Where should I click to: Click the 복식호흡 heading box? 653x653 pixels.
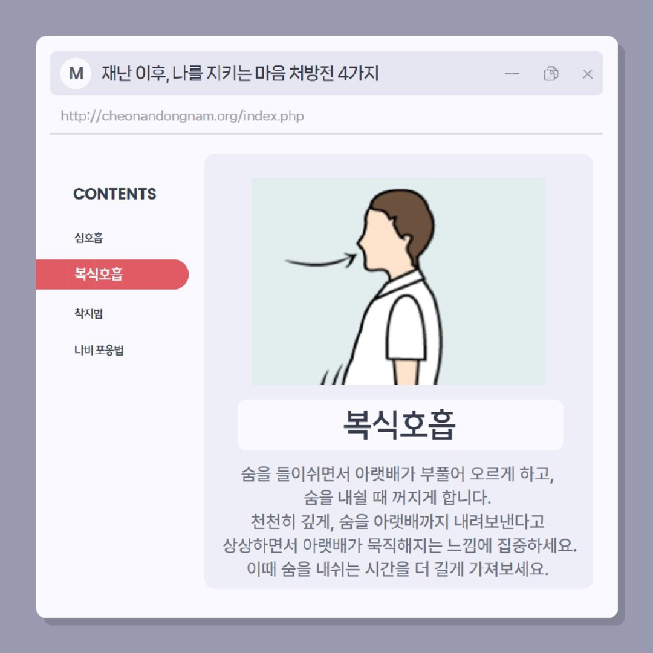point(400,425)
